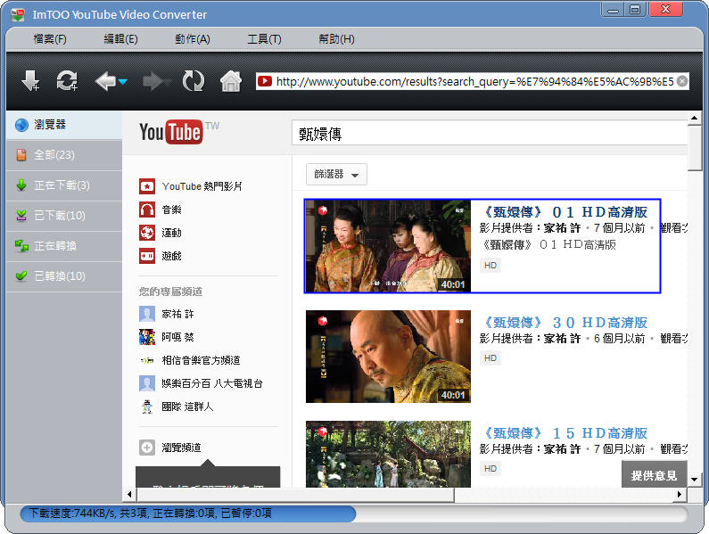Click the download and convert toolbar icon
The height and width of the screenshot is (534, 709).
(66, 81)
